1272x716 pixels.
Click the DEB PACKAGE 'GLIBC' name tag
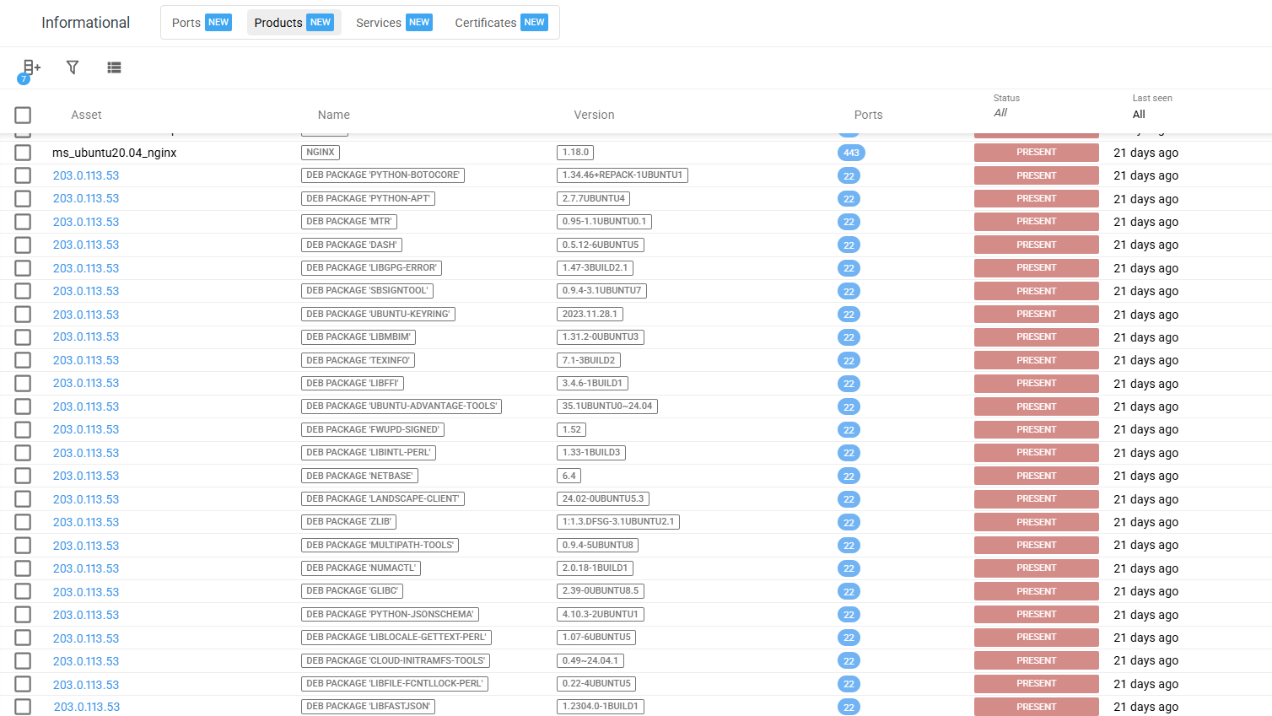tap(352, 591)
